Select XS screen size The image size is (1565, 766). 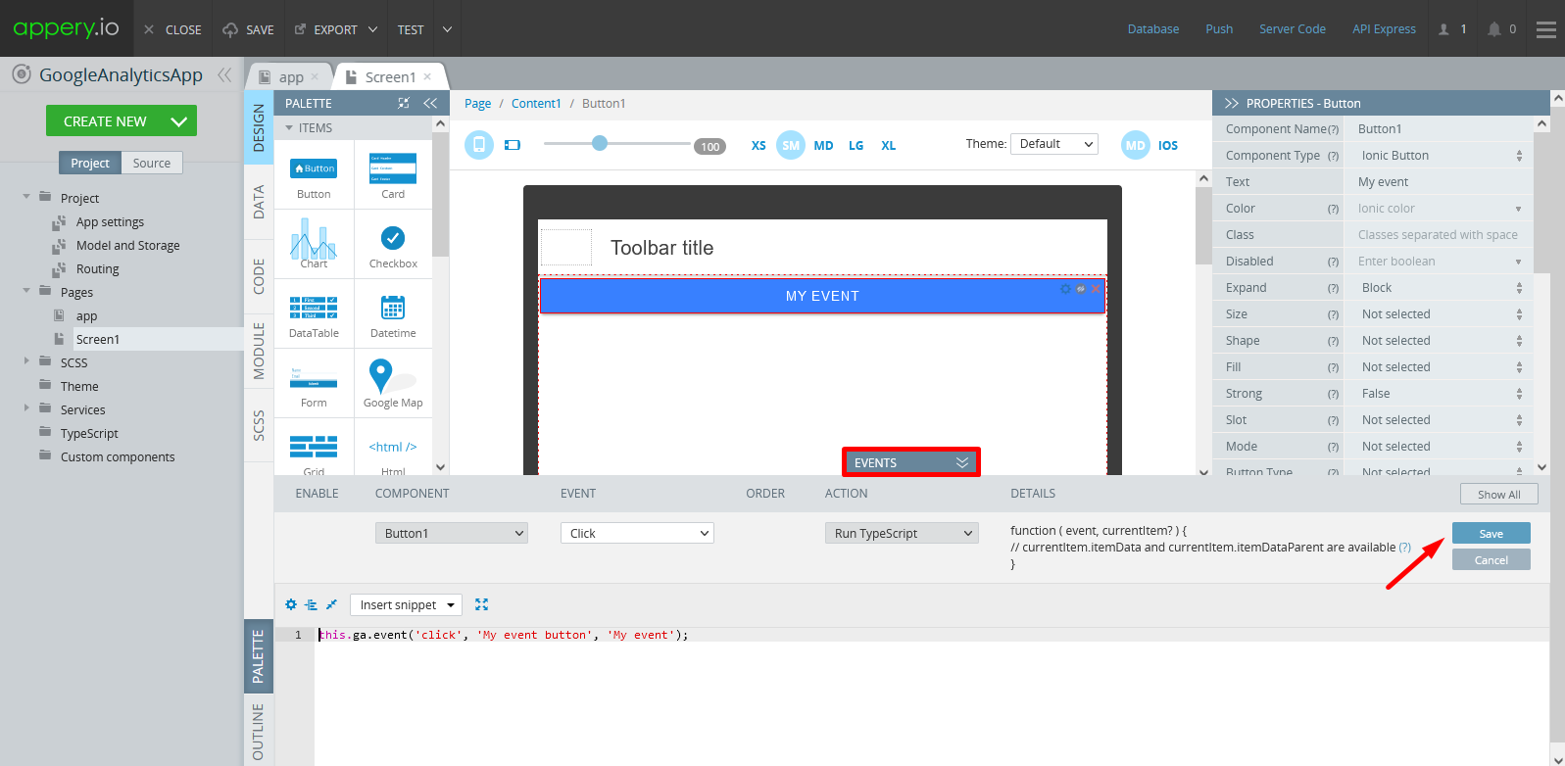[x=758, y=145]
